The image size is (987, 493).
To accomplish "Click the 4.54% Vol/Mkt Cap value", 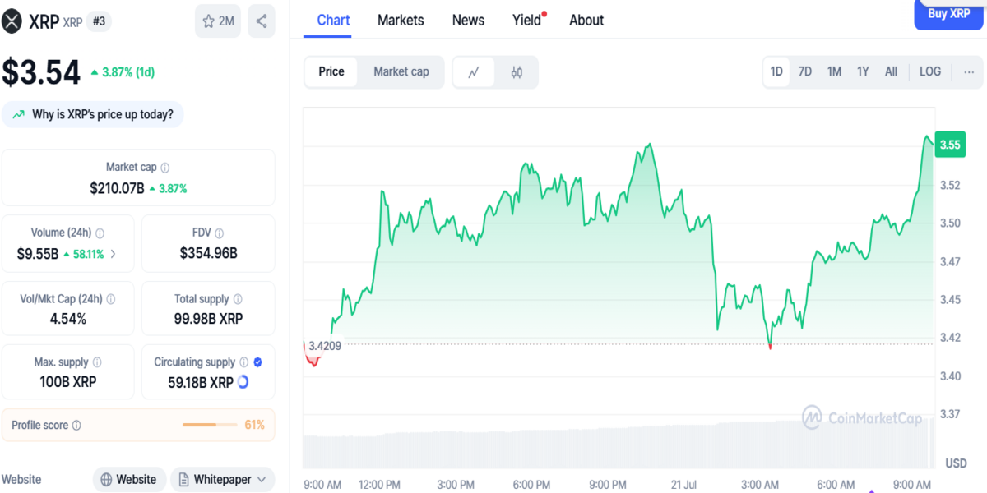I will click(x=67, y=319).
